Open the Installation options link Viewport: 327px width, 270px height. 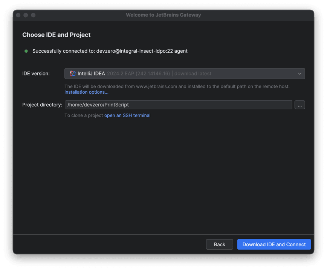click(x=86, y=92)
